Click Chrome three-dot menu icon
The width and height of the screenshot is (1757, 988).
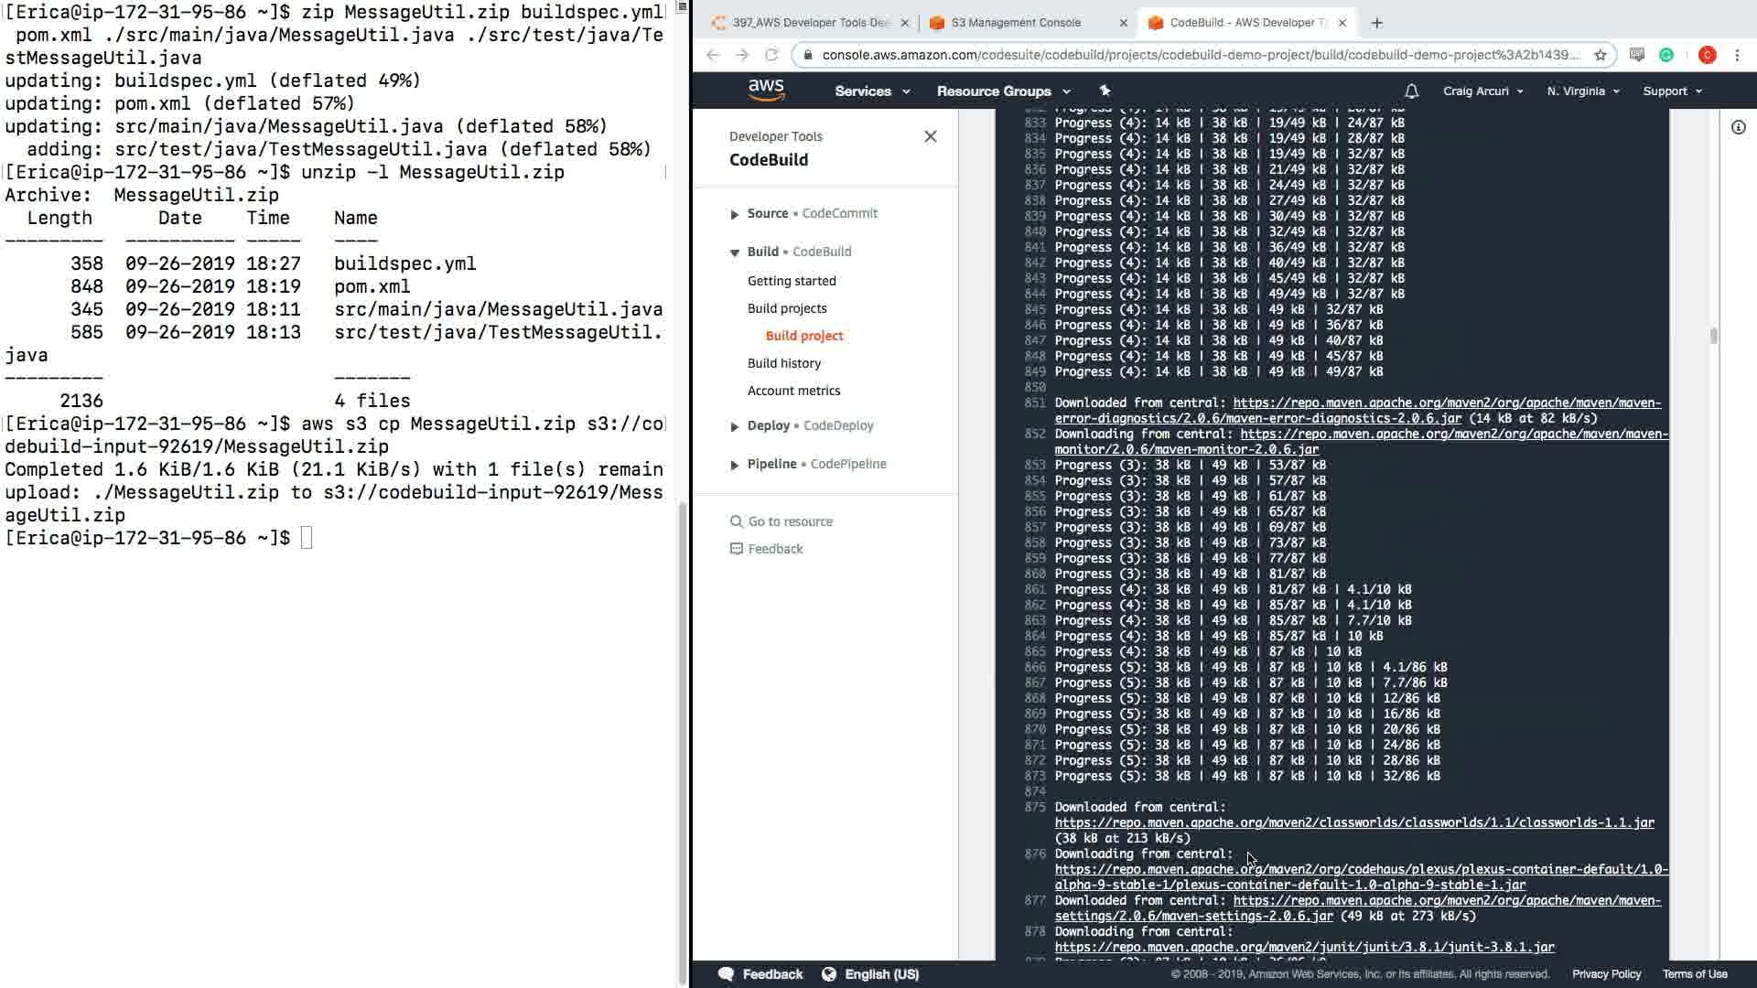(x=1737, y=55)
